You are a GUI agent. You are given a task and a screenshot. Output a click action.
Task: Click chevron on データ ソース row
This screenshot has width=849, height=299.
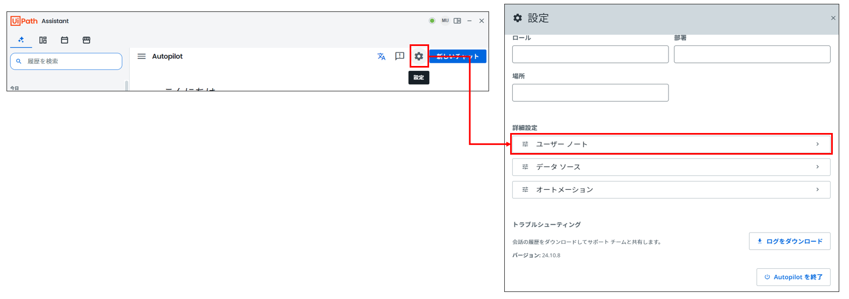click(818, 167)
